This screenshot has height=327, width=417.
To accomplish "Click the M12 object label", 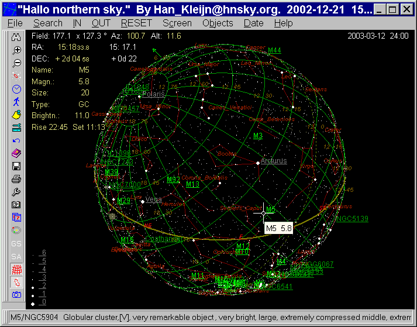I will (x=243, y=246).
